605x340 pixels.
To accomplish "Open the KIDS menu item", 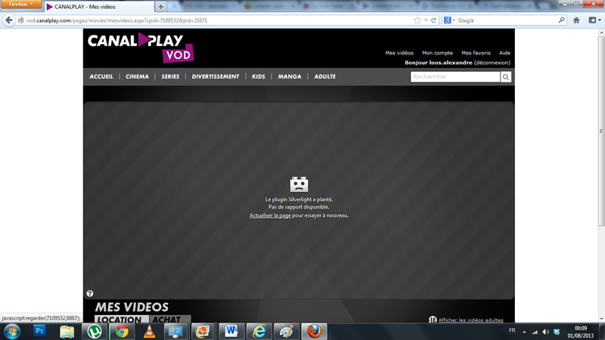I will (259, 77).
